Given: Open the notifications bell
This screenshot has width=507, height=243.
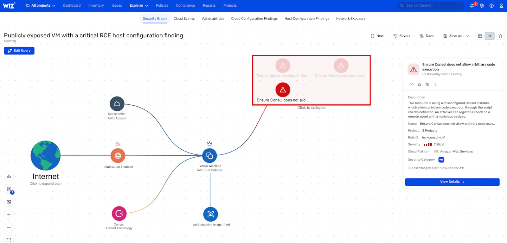Looking at the screenshot, I should coord(472,6).
